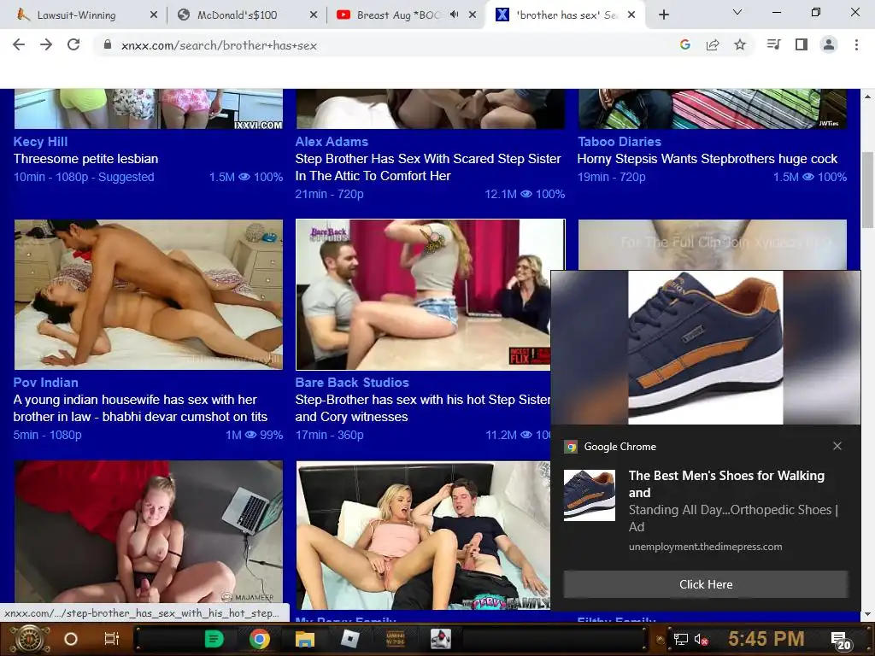The height and width of the screenshot is (656, 875).
Task: Open Task View on the taskbar
Action: pyautogui.click(x=112, y=639)
